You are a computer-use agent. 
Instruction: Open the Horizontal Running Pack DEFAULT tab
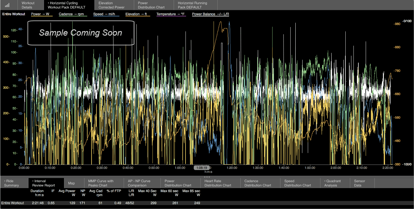[x=195, y=5]
